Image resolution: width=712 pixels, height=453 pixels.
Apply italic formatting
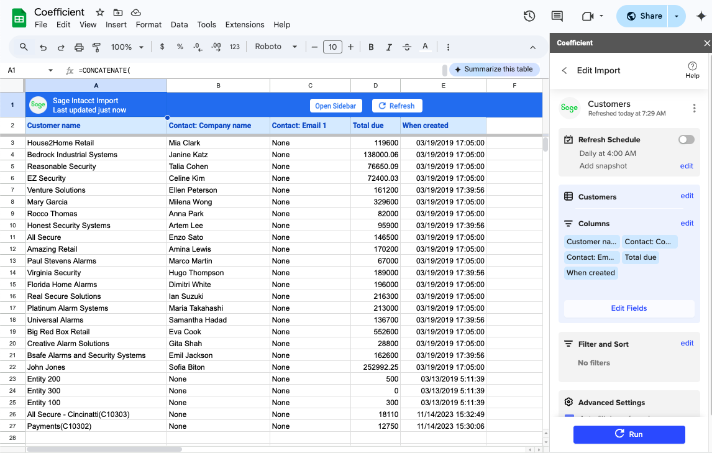click(x=389, y=47)
